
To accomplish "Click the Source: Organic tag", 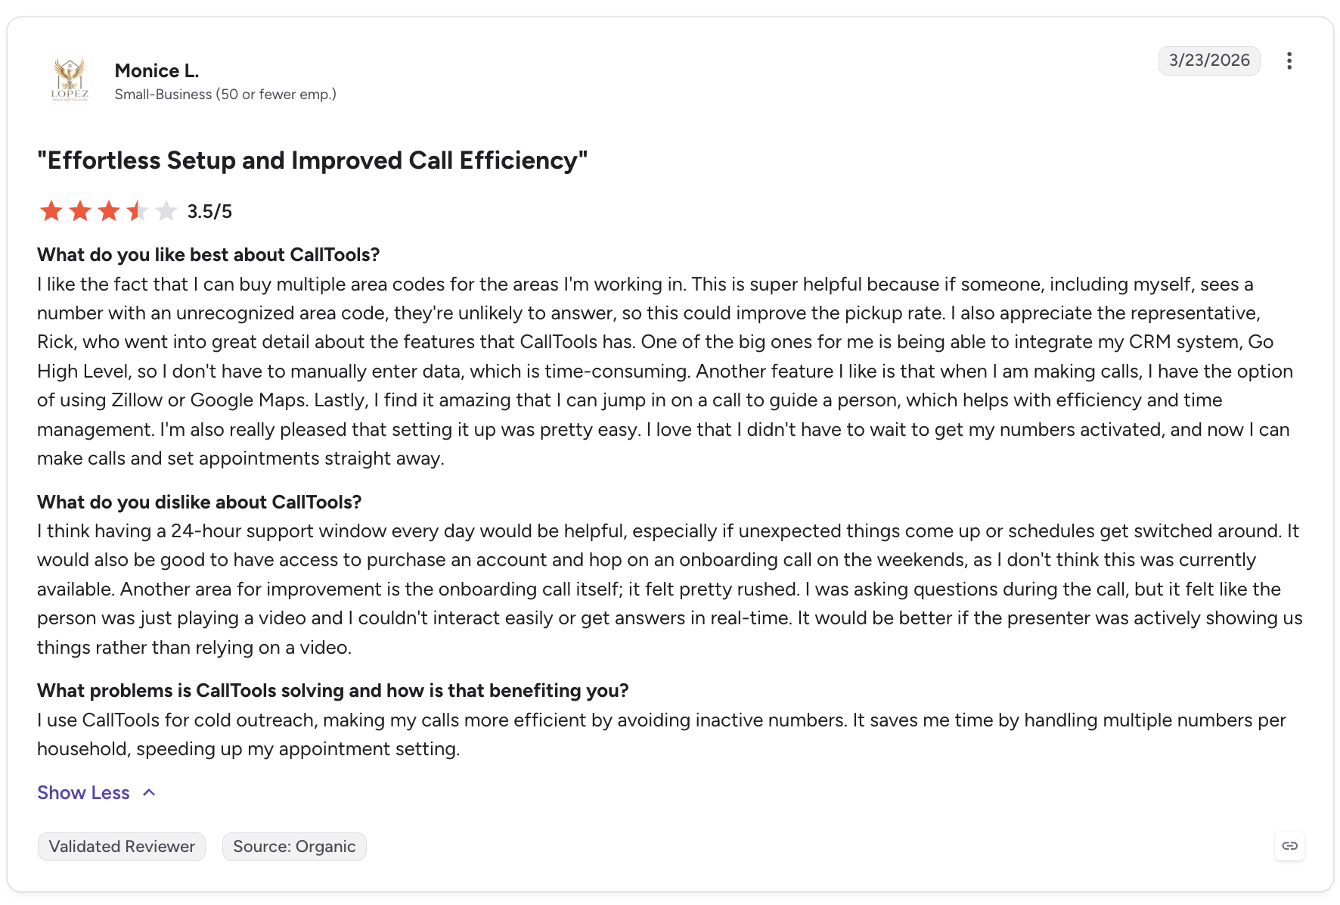I will (294, 846).
